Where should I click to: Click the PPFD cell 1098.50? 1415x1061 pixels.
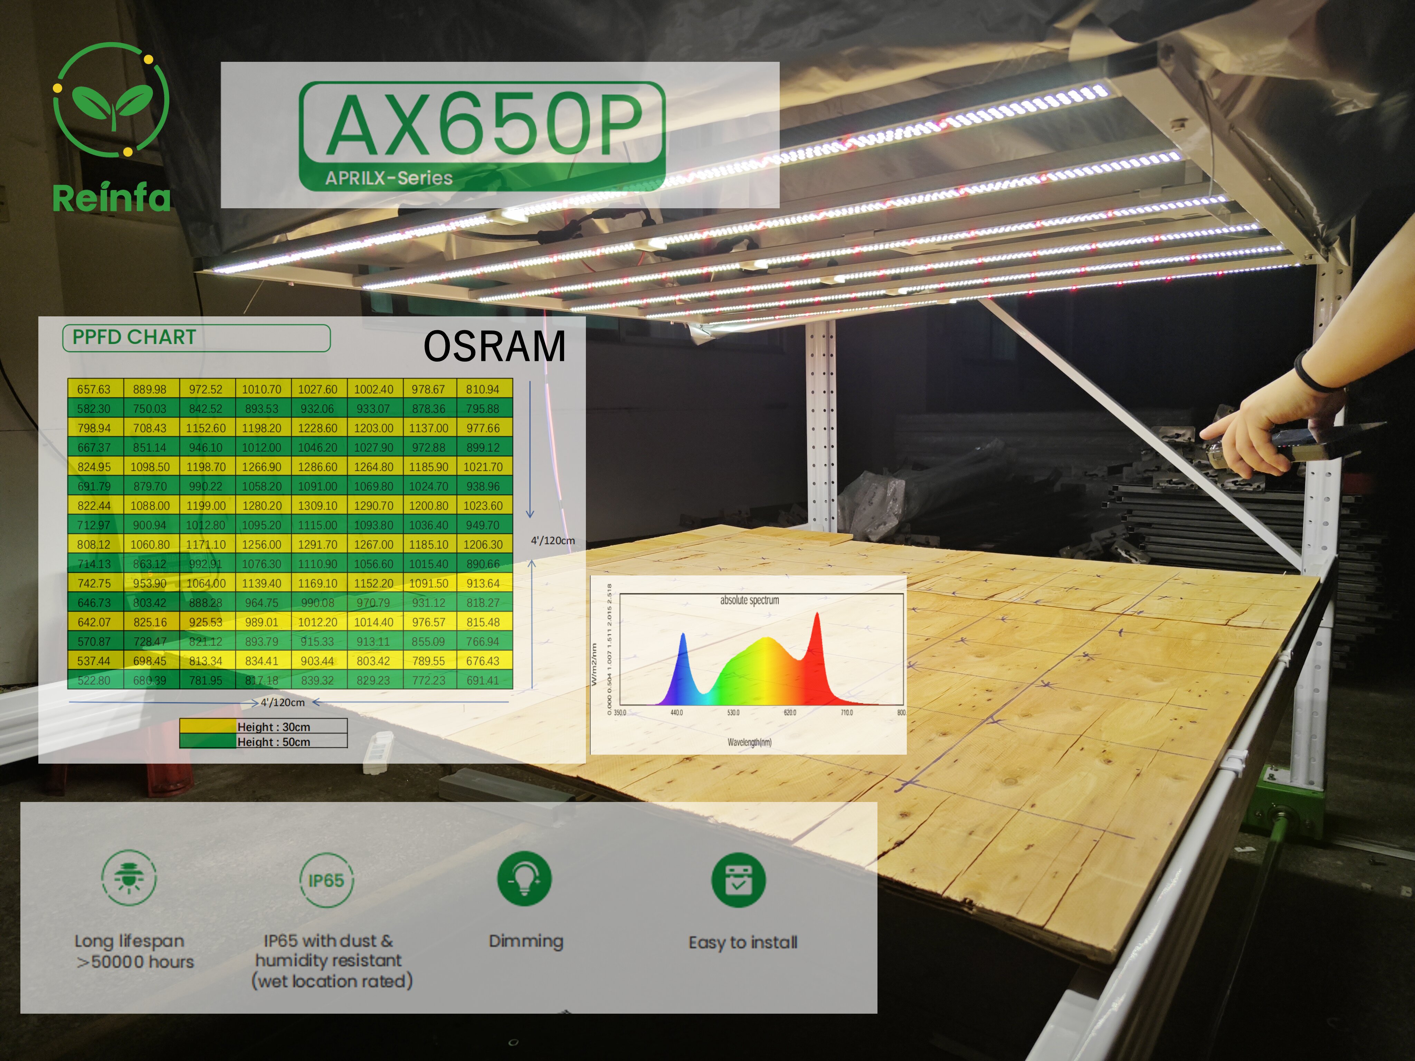coord(151,467)
